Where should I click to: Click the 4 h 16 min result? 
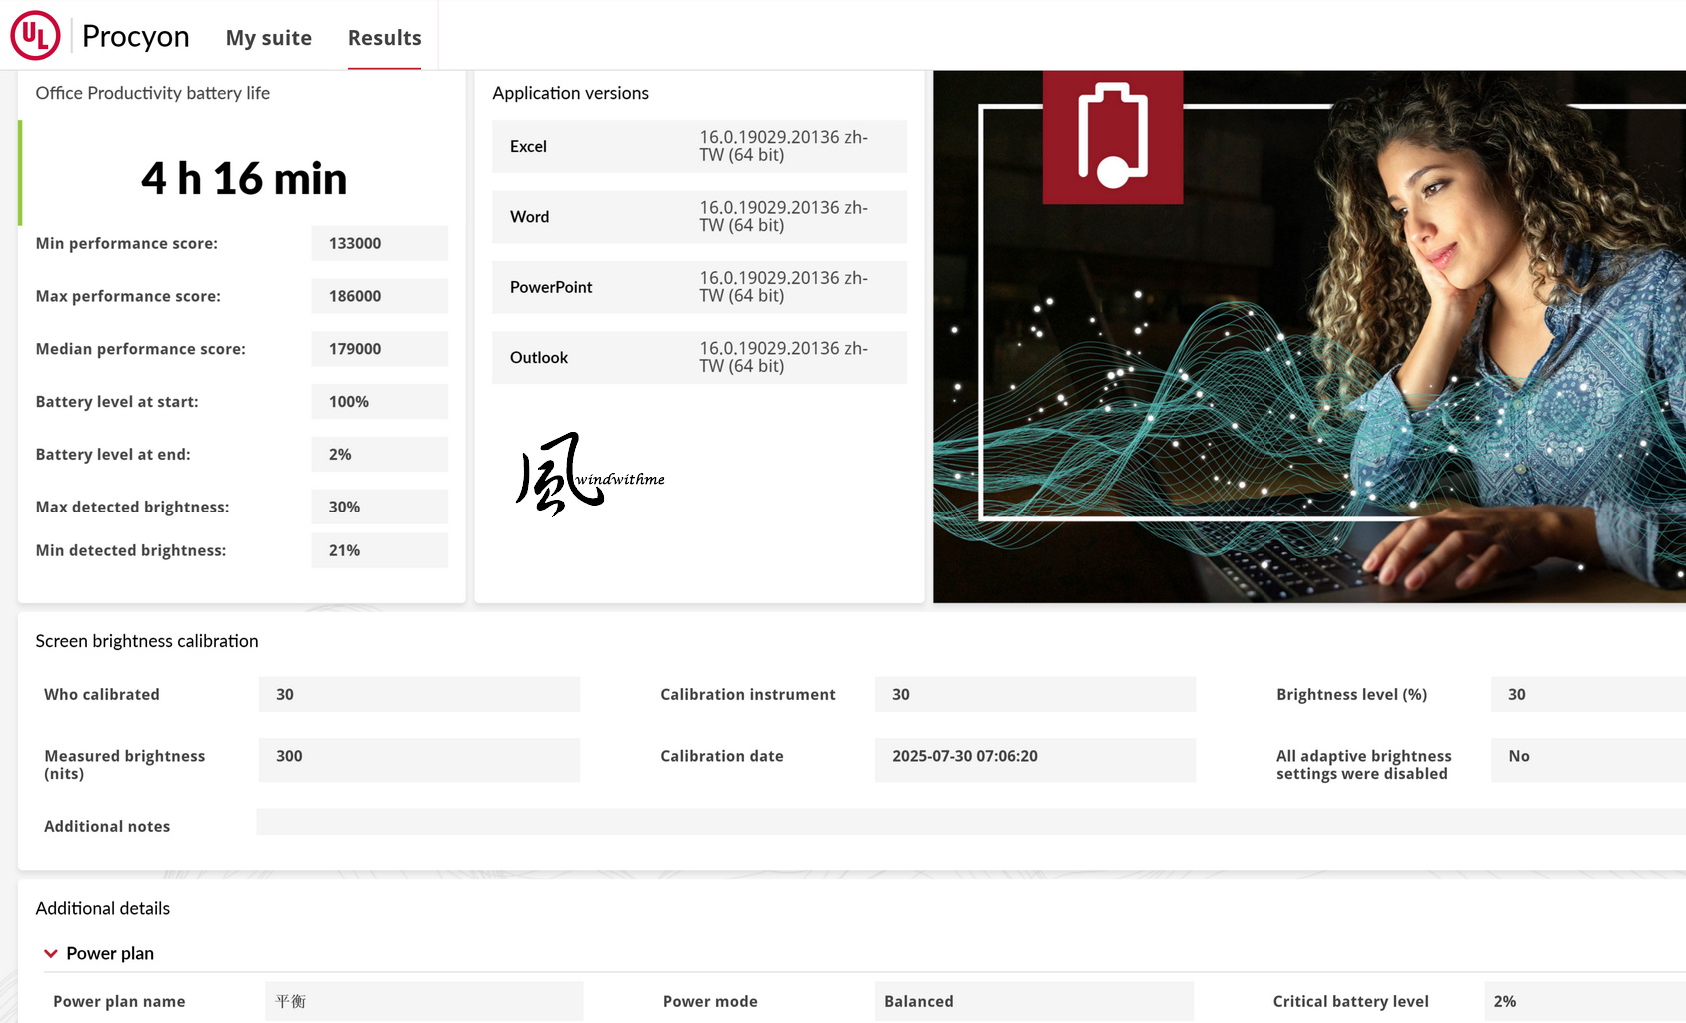tap(244, 179)
